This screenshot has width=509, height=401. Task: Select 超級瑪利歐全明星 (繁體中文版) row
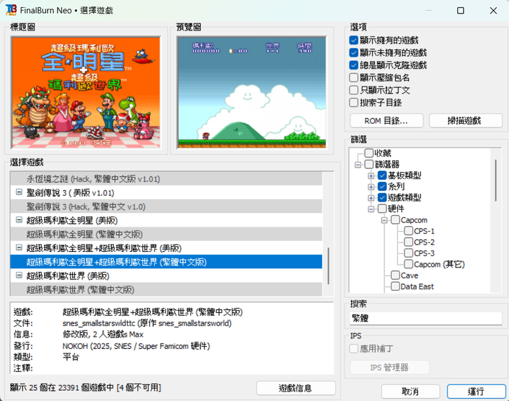click(166, 234)
